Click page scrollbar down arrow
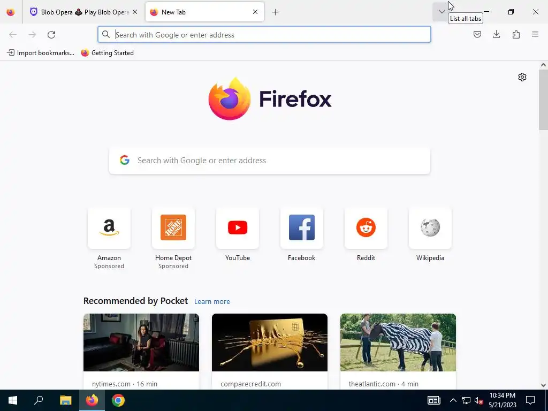548x411 pixels. pyautogui.click(x=543, y=385)
